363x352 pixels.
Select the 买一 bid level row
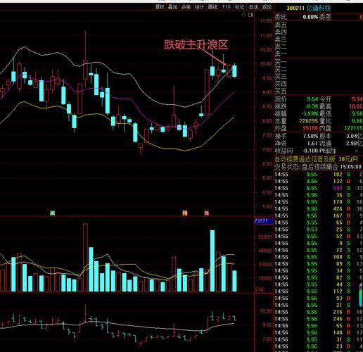pos(319,62)
